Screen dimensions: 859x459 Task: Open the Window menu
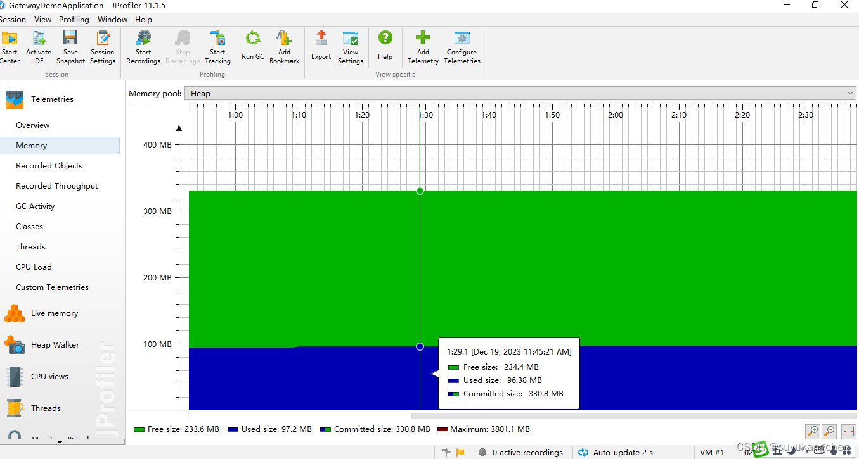[x=113, y=20]
